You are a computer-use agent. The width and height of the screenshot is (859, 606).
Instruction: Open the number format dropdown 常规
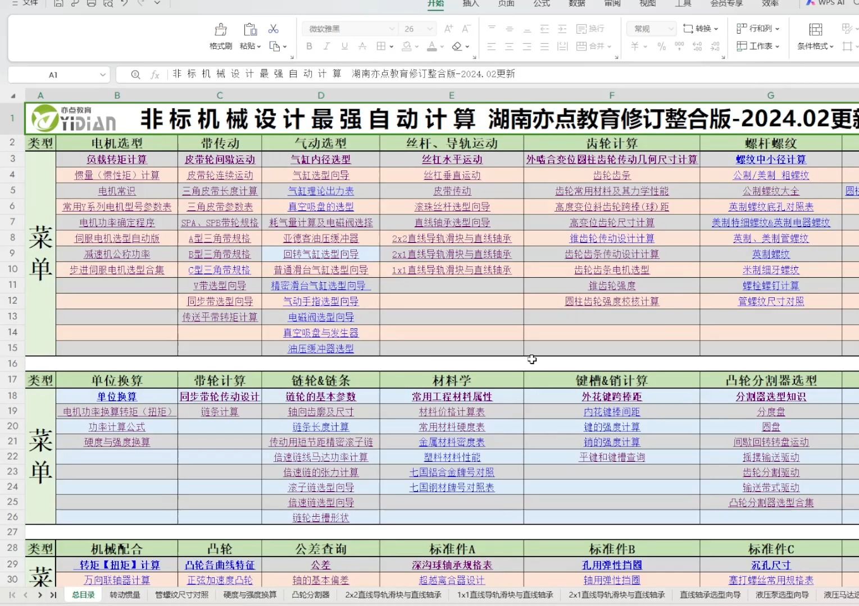coord(671,29)
